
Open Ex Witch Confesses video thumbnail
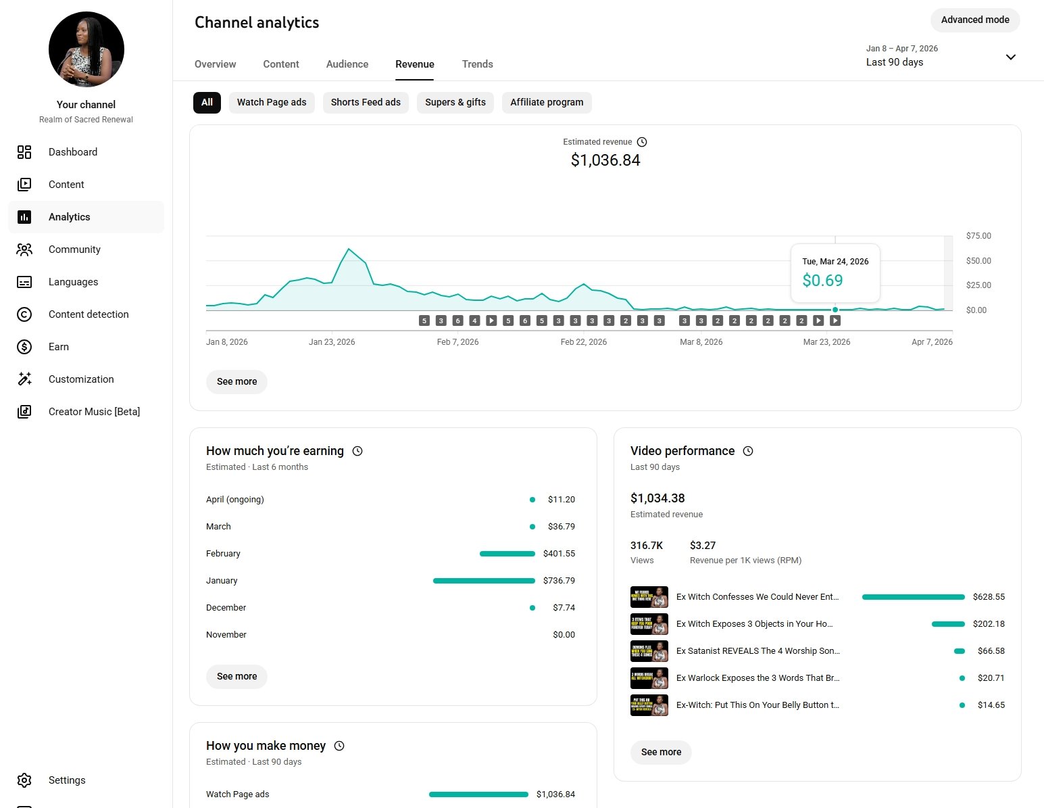tap(649, 597)
